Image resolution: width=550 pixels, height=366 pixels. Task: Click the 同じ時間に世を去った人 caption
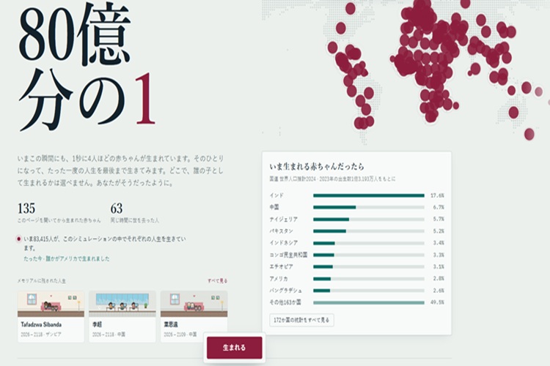tap(135, 220)
